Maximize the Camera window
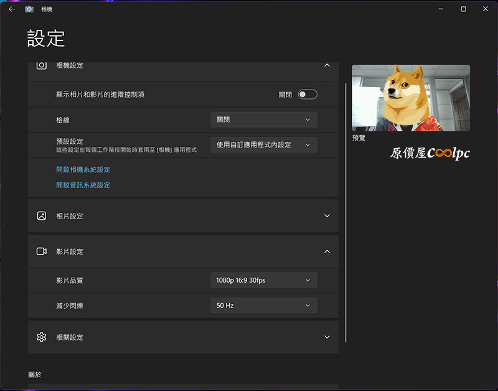This screenshot has width=498, height=391. pyautogui.click(x=463, y=9)
